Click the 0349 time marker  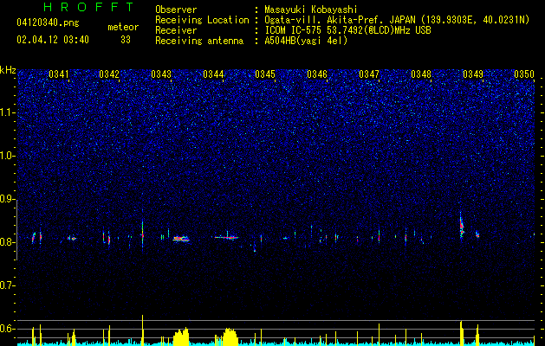point(473,74)
